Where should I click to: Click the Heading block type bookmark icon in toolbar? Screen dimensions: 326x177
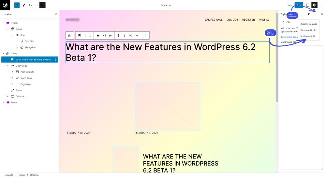79,35
